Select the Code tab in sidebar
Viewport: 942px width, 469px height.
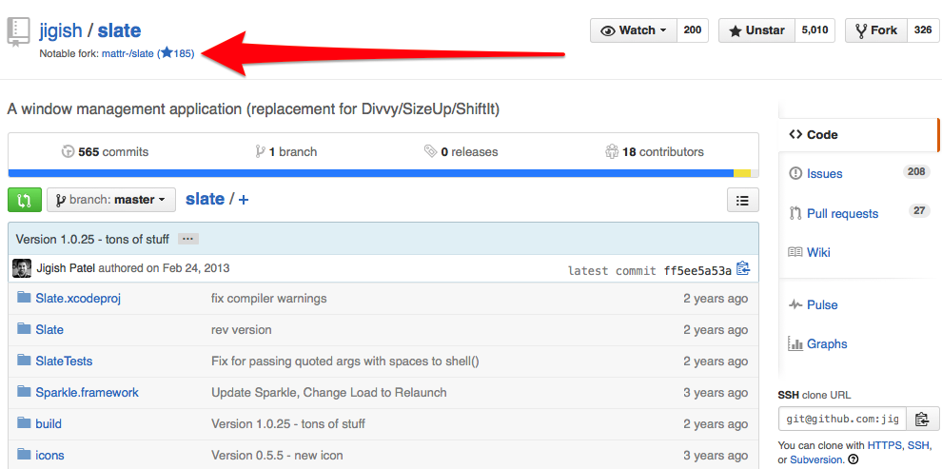coord(859,134)
